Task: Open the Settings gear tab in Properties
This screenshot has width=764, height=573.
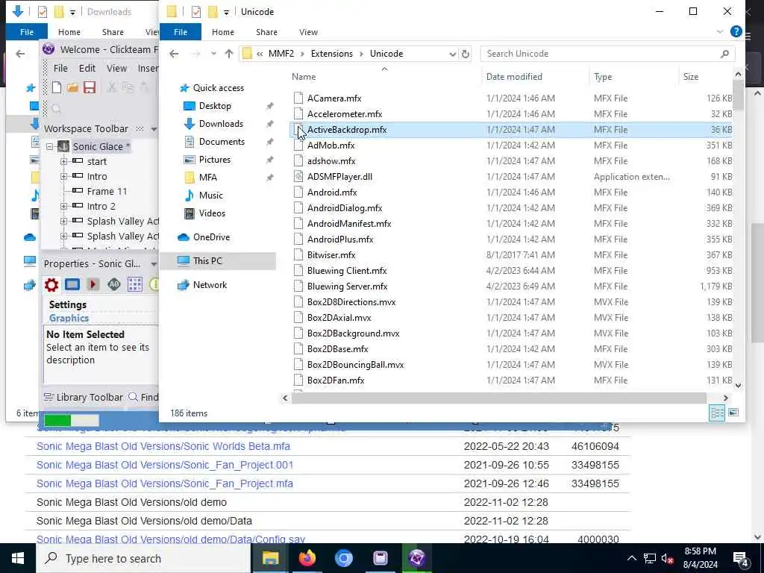Action: tap(51, 284)
